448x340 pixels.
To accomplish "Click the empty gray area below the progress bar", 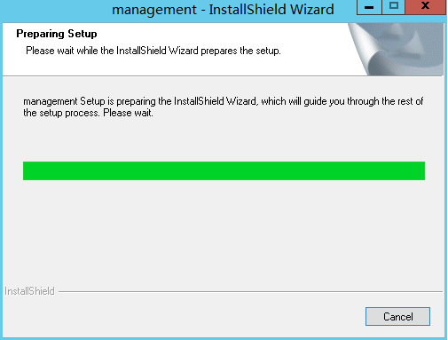I will 224,231.
